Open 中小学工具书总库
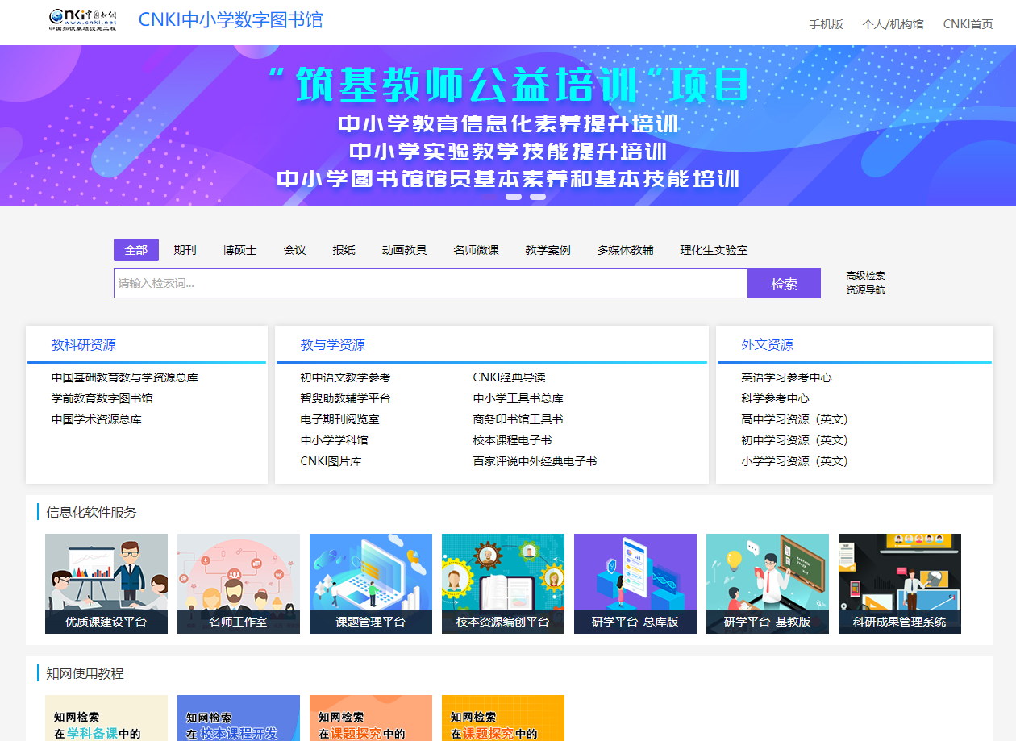This screenshot has width=1016, height=741. (x=518, y=398)
